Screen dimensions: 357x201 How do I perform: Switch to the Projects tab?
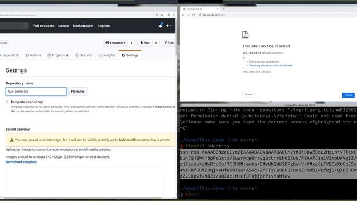pos(58,55)
